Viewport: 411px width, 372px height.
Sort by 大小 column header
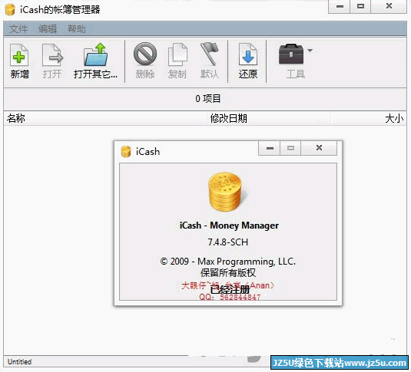tap(368, 118)
